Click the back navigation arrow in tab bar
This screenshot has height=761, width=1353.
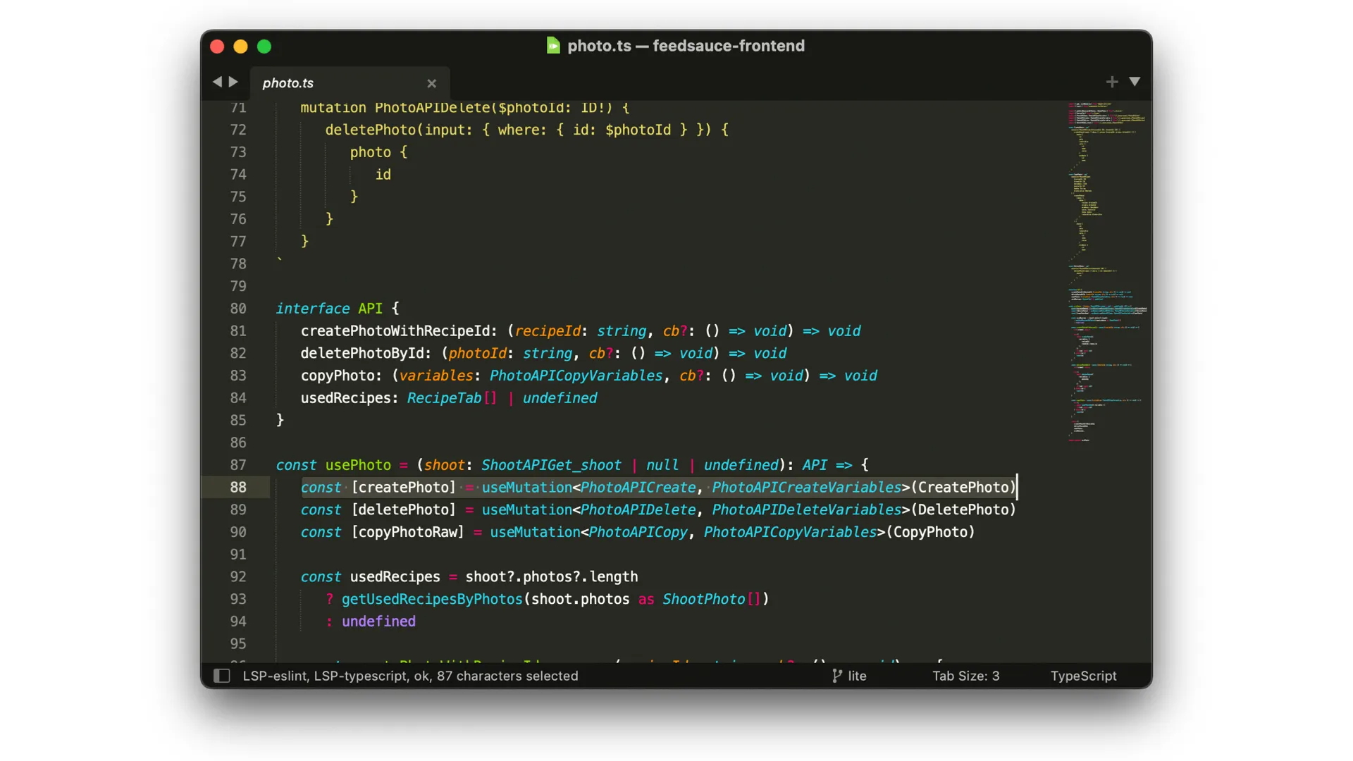tap(217, 82)
